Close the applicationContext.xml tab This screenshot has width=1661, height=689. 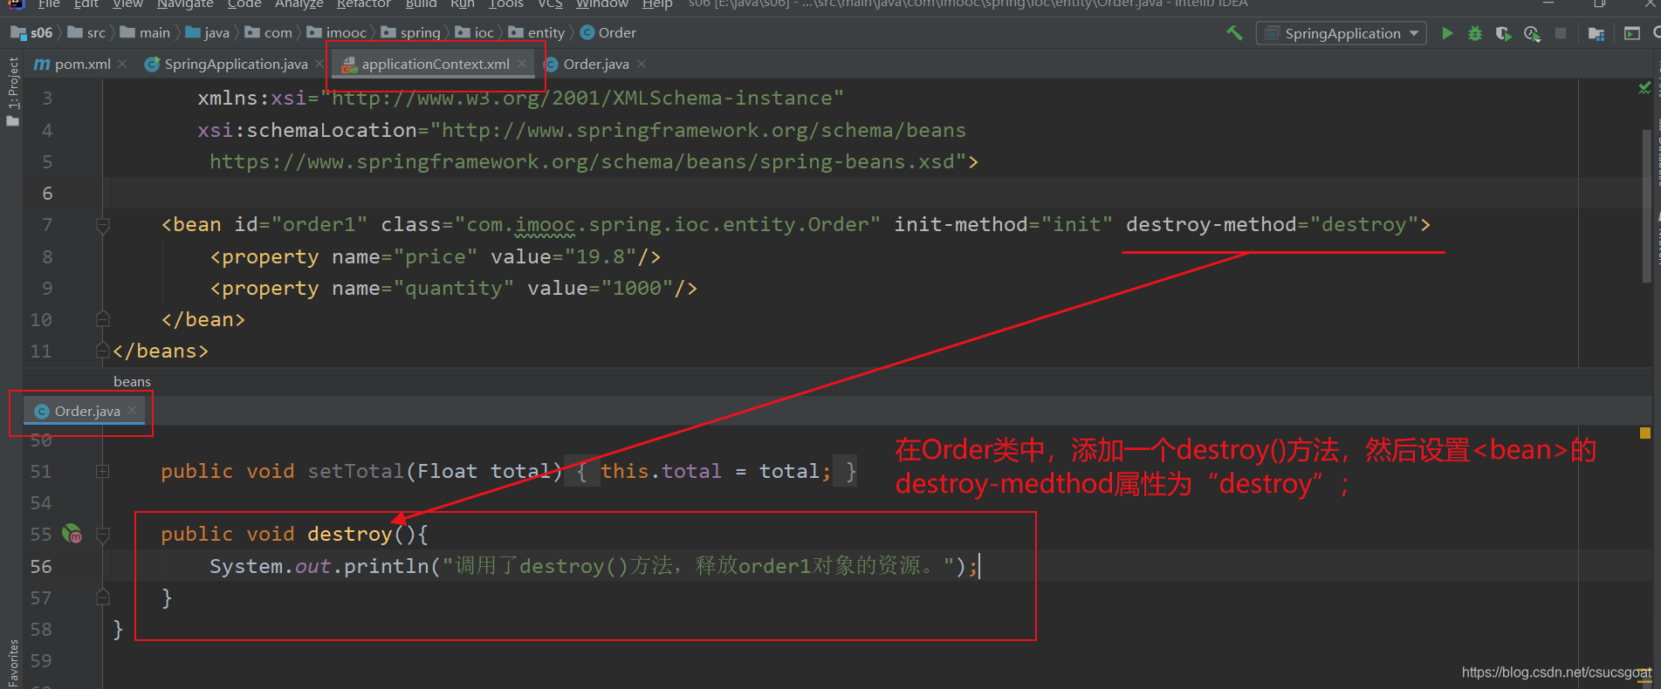(522, 64)
